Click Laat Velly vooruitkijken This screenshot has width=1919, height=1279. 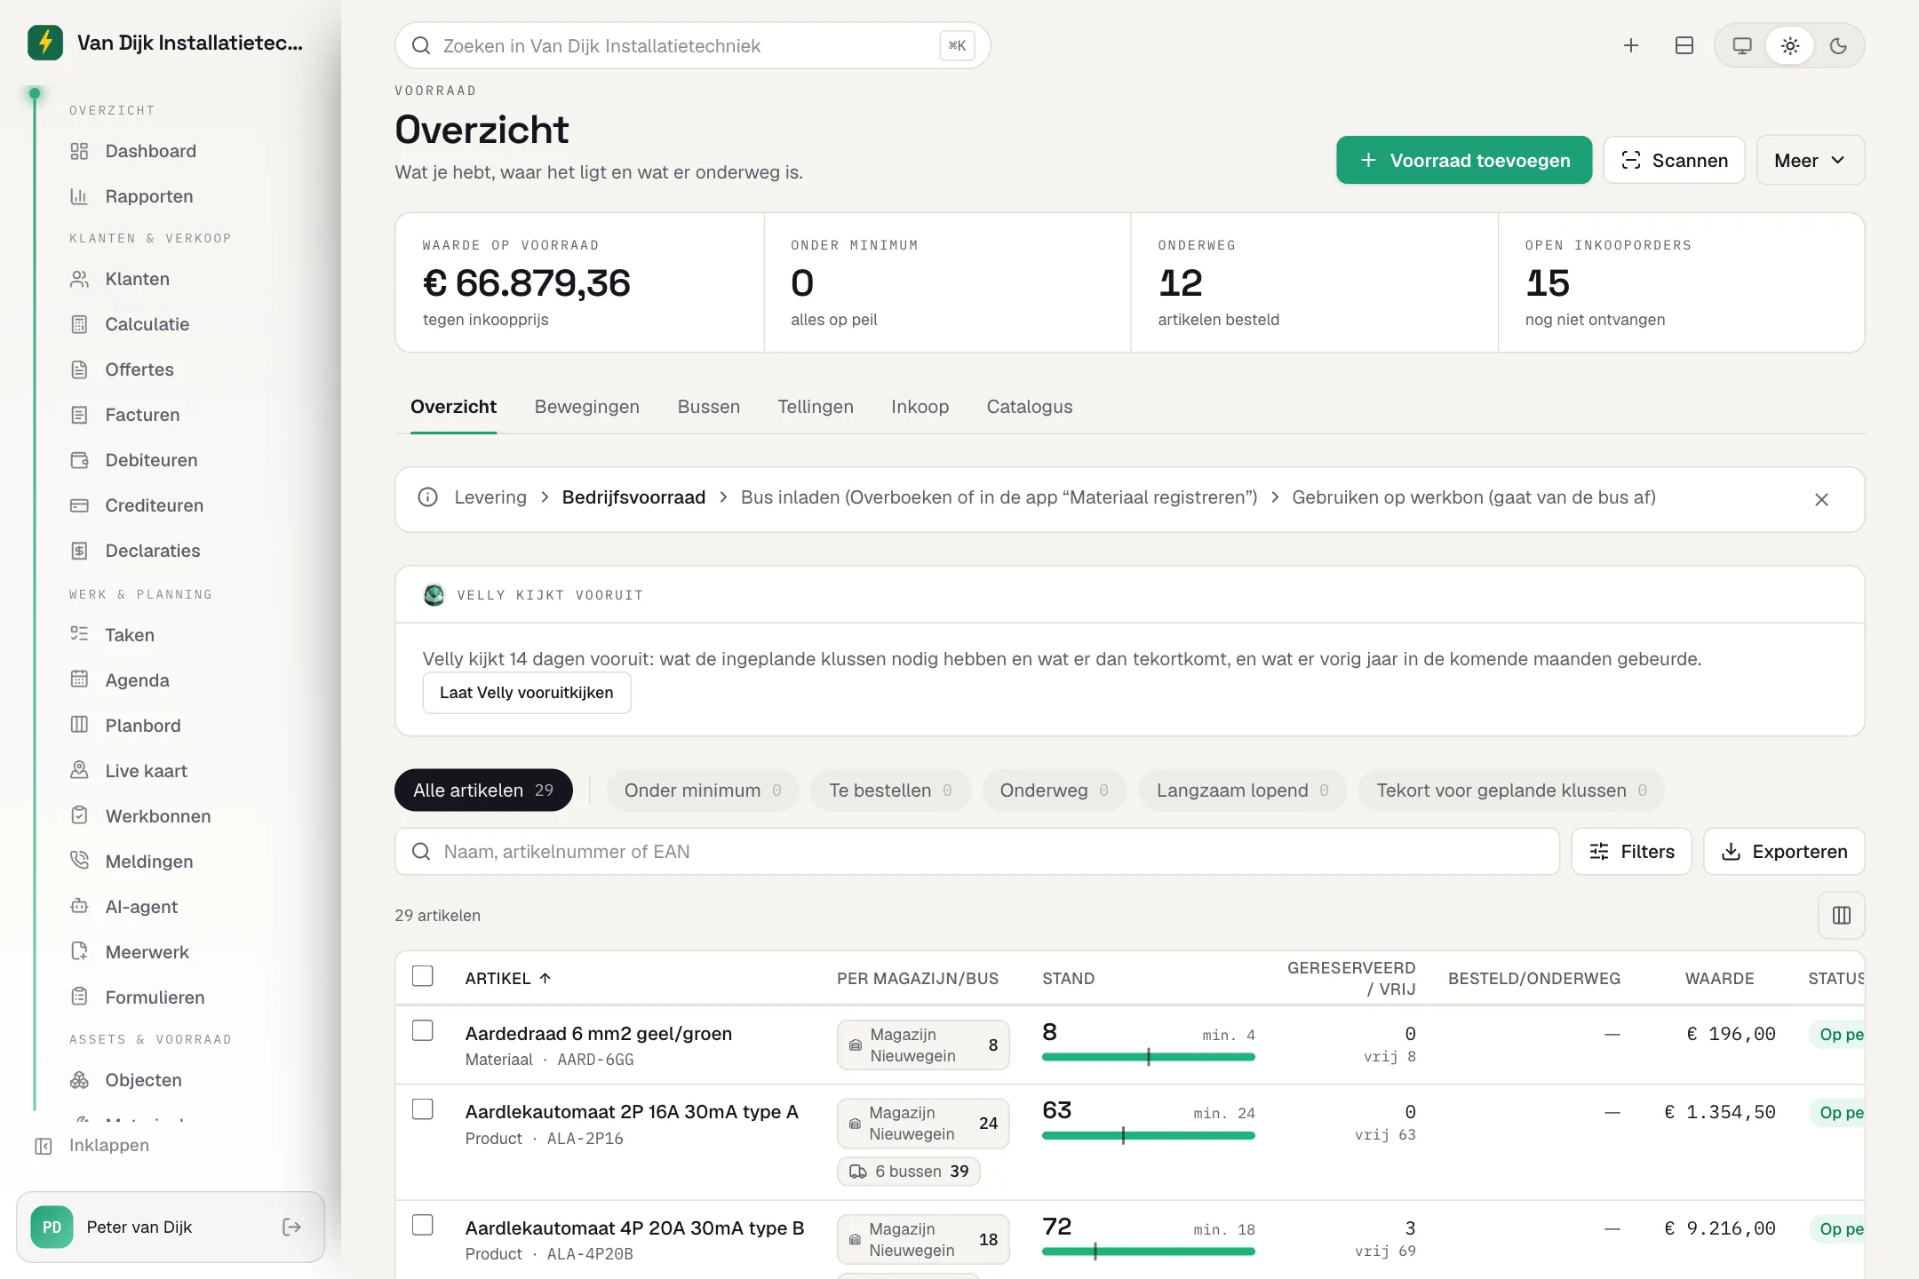coord(526,693)
